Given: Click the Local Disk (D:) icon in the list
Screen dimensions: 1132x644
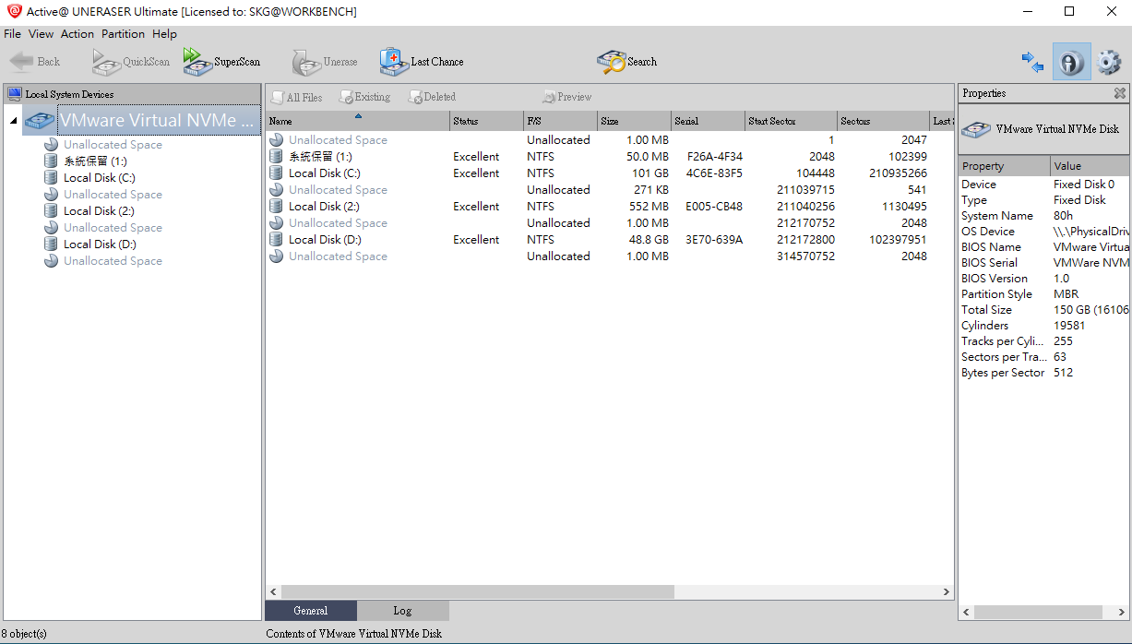Looking at the screenshot, I should (277, 240).
